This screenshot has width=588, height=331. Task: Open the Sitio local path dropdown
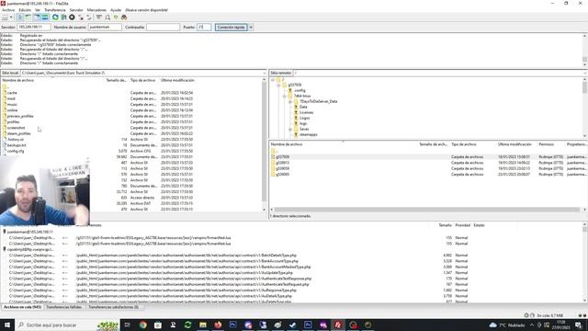tap(265, 73)
